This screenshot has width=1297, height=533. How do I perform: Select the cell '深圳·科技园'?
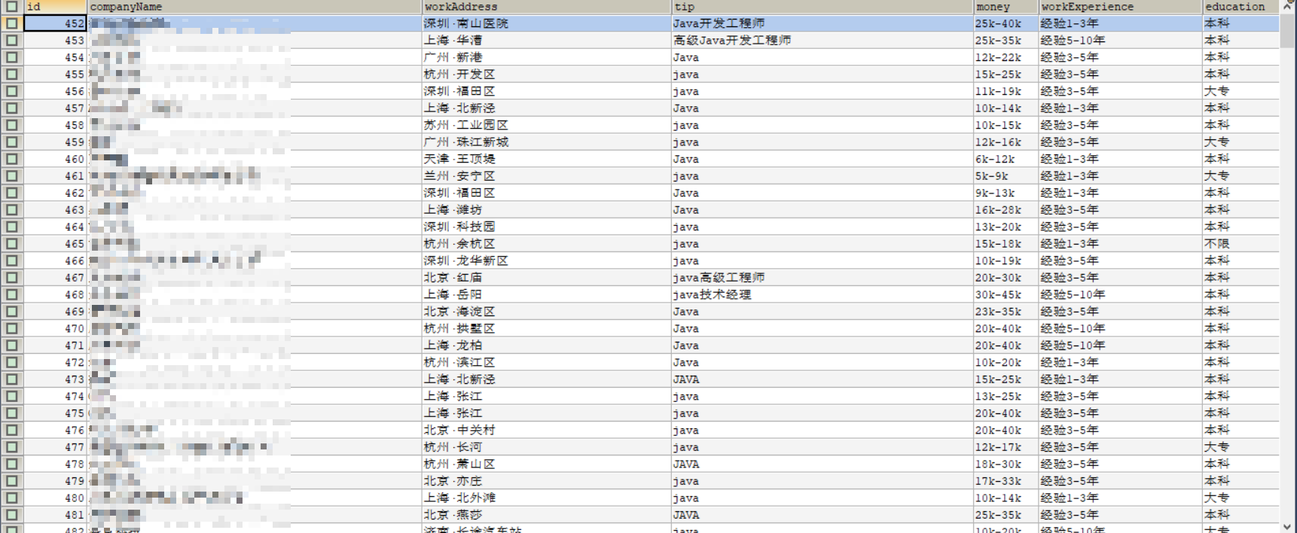click(546, 227)
